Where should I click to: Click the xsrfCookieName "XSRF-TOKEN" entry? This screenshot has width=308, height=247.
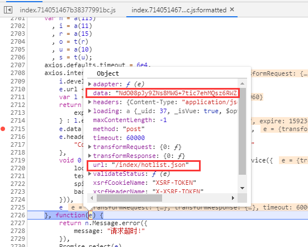click(x=145, y=183)
